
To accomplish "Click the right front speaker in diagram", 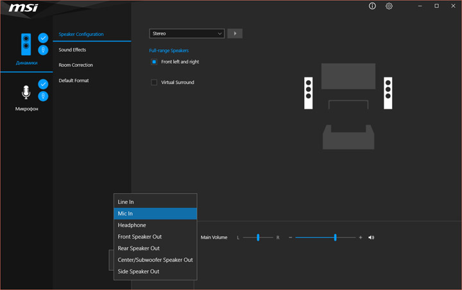I will (x=388, y=93).
